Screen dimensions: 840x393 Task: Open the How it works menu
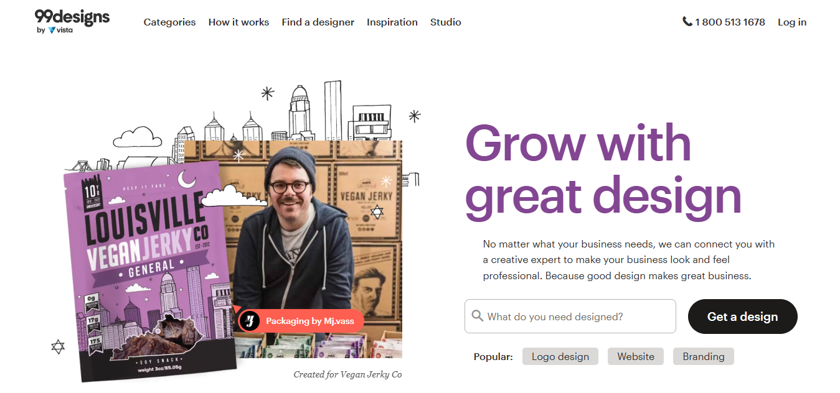pos(238,22)
